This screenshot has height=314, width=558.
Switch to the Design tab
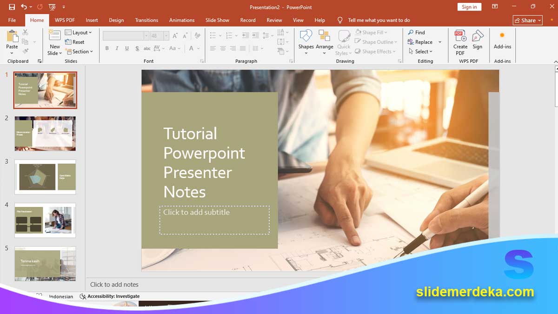116,20
